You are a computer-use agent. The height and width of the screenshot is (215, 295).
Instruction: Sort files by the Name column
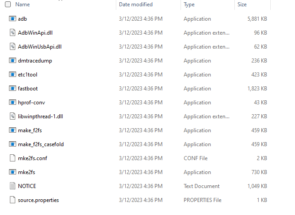pyautogui.click(x=22, y=4)
